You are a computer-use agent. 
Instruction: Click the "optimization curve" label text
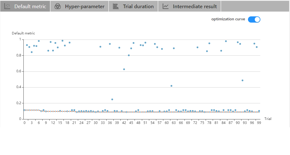228,19
